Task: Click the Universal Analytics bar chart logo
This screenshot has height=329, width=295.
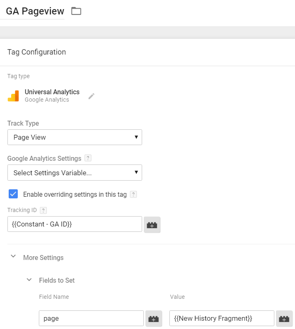Action: point(13,96)
